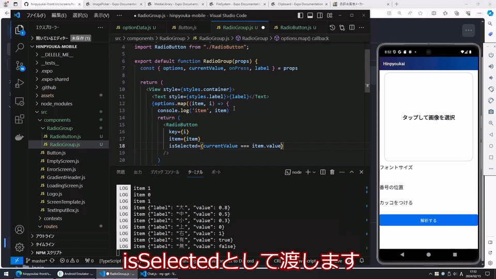Open the Search view in the activity bar
Viewport: 496px width, 279px height.
pyautogui.click(x=20, y=48)
